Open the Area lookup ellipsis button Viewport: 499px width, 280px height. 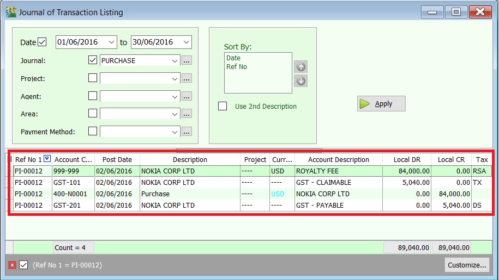[187, 114]
